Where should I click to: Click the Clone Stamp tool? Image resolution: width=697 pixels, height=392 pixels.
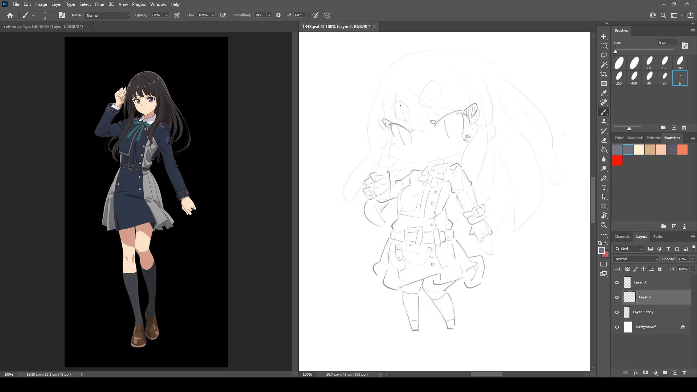point(604,122)
